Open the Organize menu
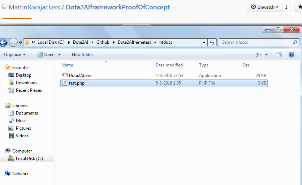The height and width of the screenshot is (185, 302). 15,55
